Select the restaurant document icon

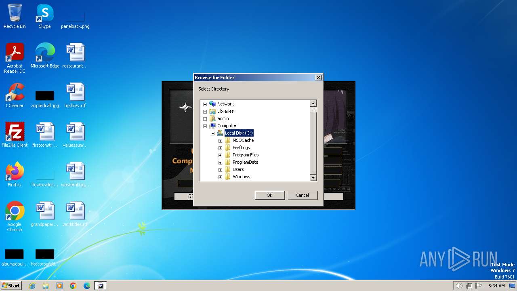tap(75, 56)
